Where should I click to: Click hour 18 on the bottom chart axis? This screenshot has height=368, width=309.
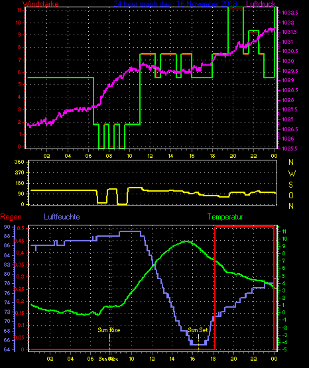(213, 359)
